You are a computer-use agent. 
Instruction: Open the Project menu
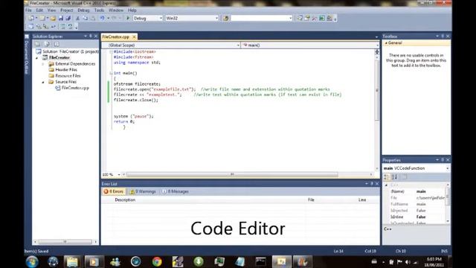coord(67,10)
